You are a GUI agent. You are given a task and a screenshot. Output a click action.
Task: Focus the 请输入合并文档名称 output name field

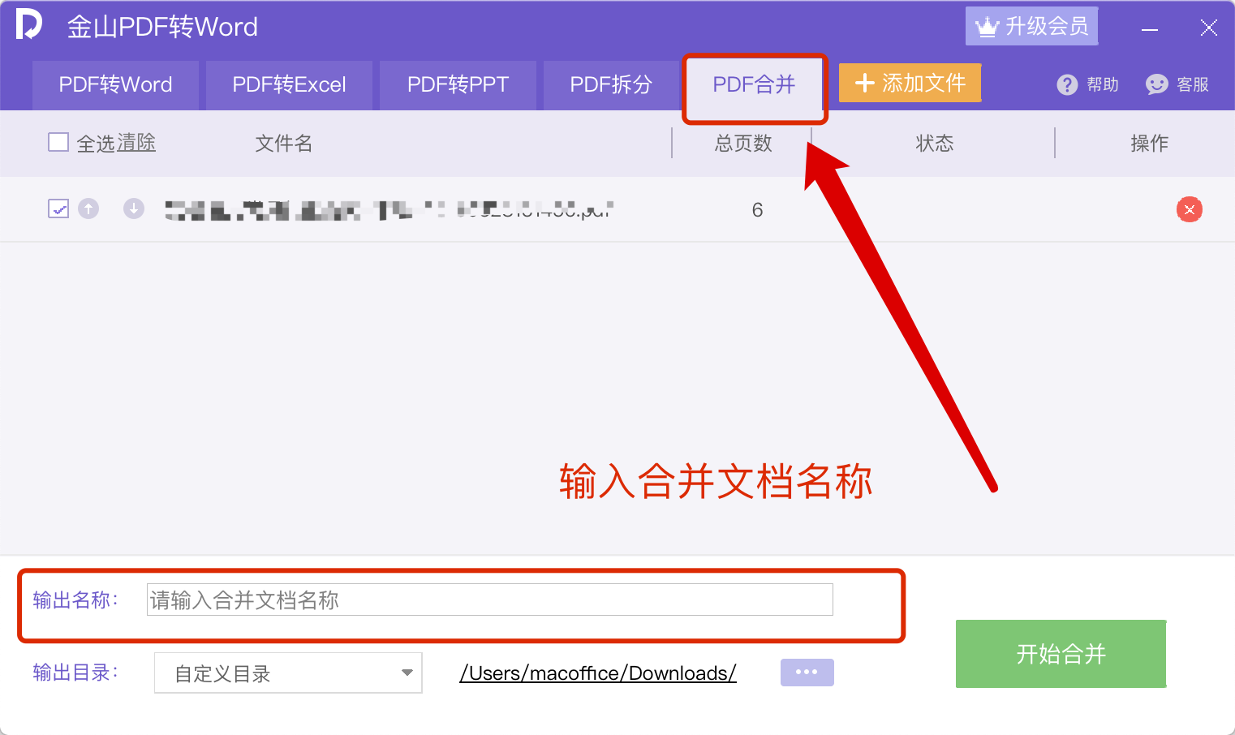489,600
